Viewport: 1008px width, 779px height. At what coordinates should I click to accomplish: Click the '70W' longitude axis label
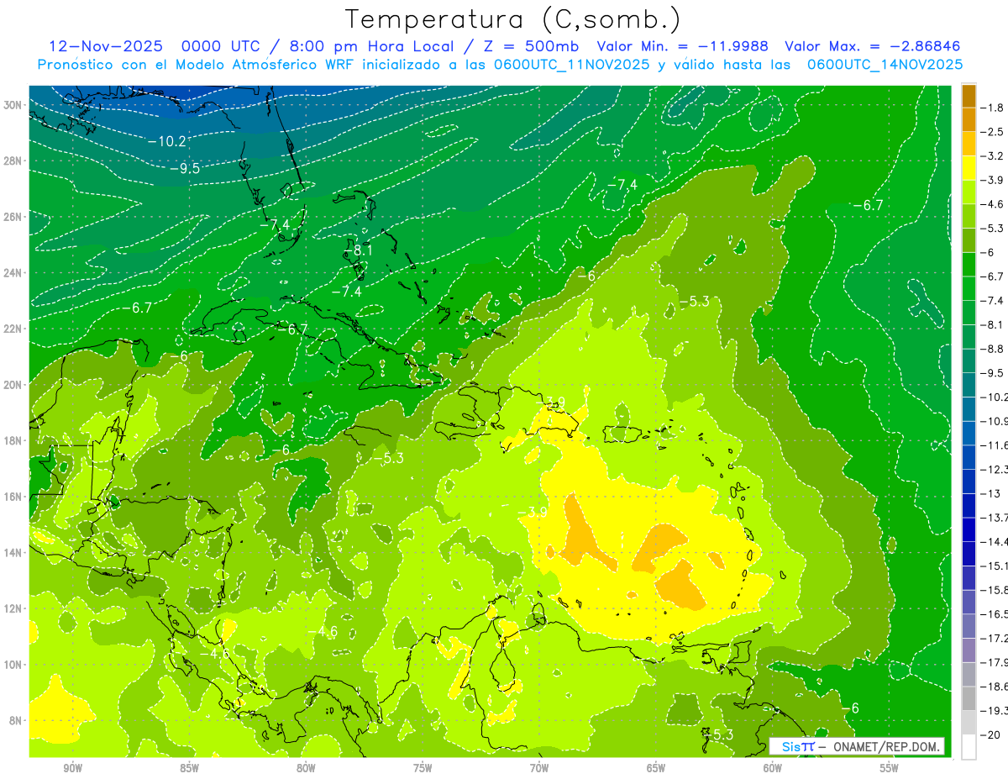tap(539, 769)
